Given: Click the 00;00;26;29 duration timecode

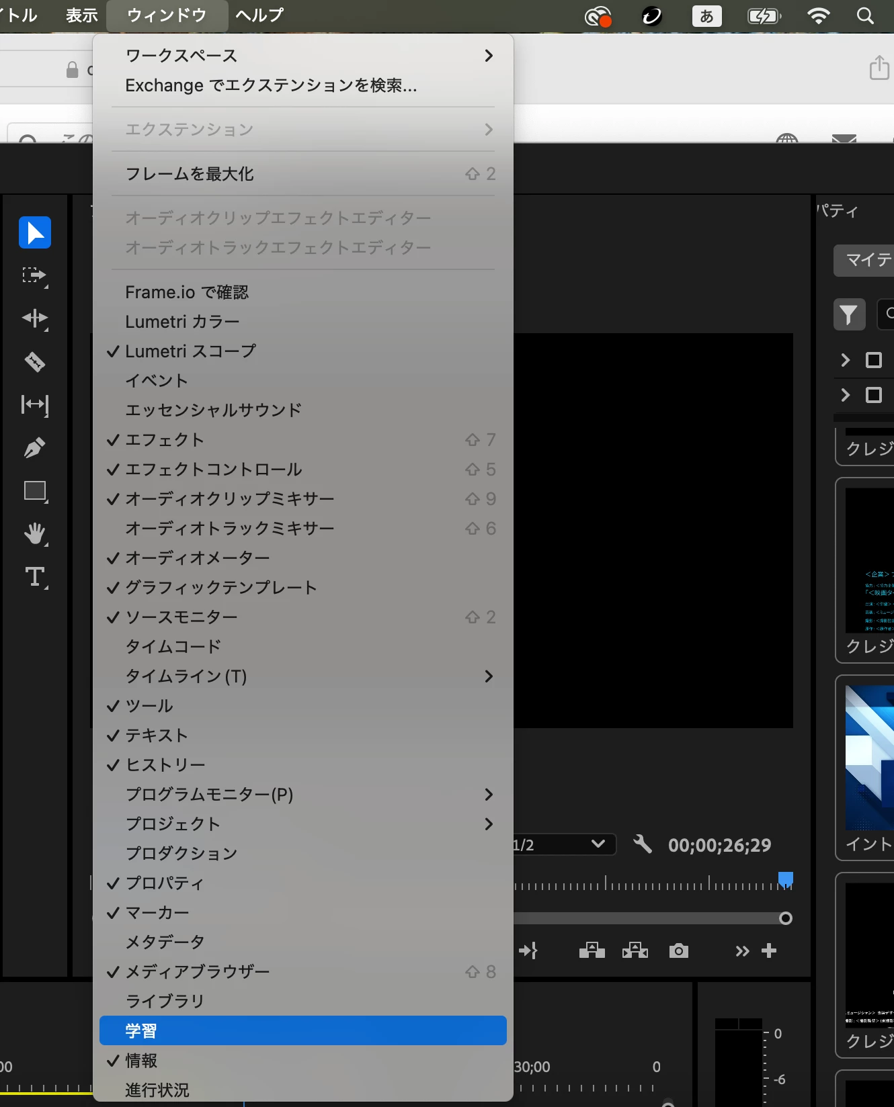Looking at the screenshot, I should (720, 845).
